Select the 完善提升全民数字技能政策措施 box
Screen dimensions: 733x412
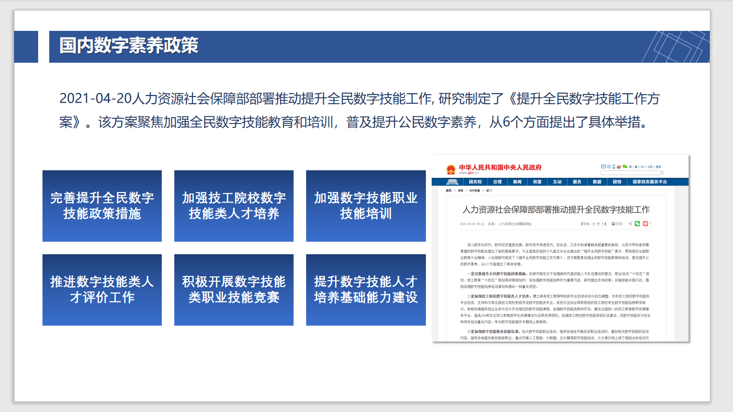[x=102, y=206]
